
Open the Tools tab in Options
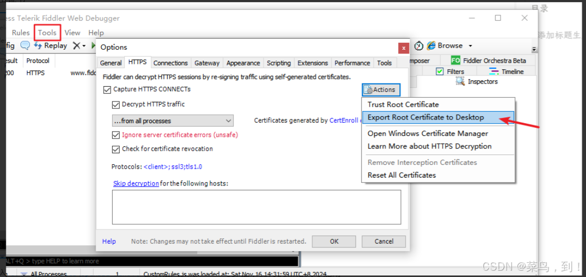384,63
